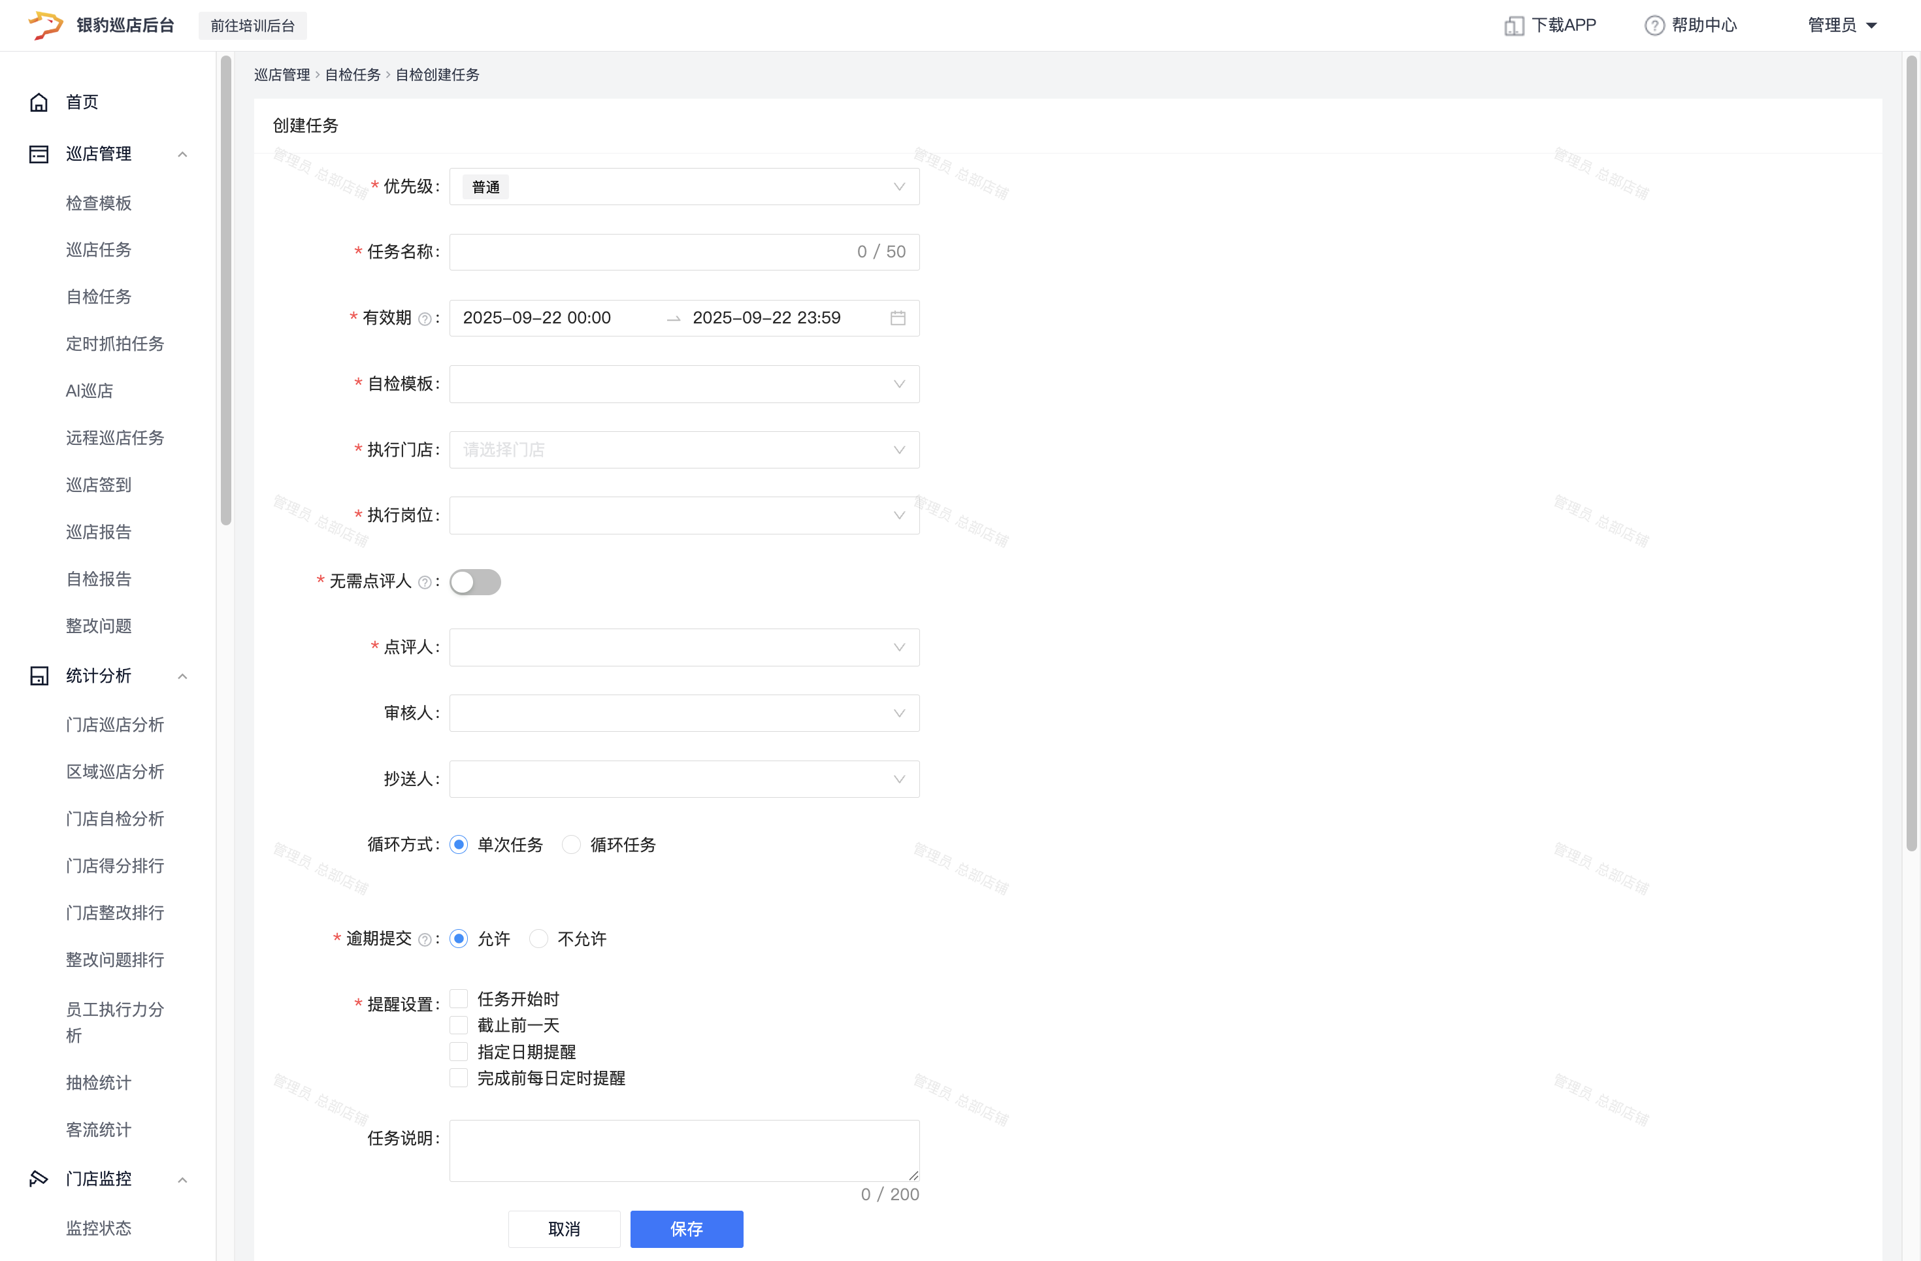This screenshot has height=1261, width=1921.
Task: Click the calendar icon in 有效期 field
Action: [898, 318]
